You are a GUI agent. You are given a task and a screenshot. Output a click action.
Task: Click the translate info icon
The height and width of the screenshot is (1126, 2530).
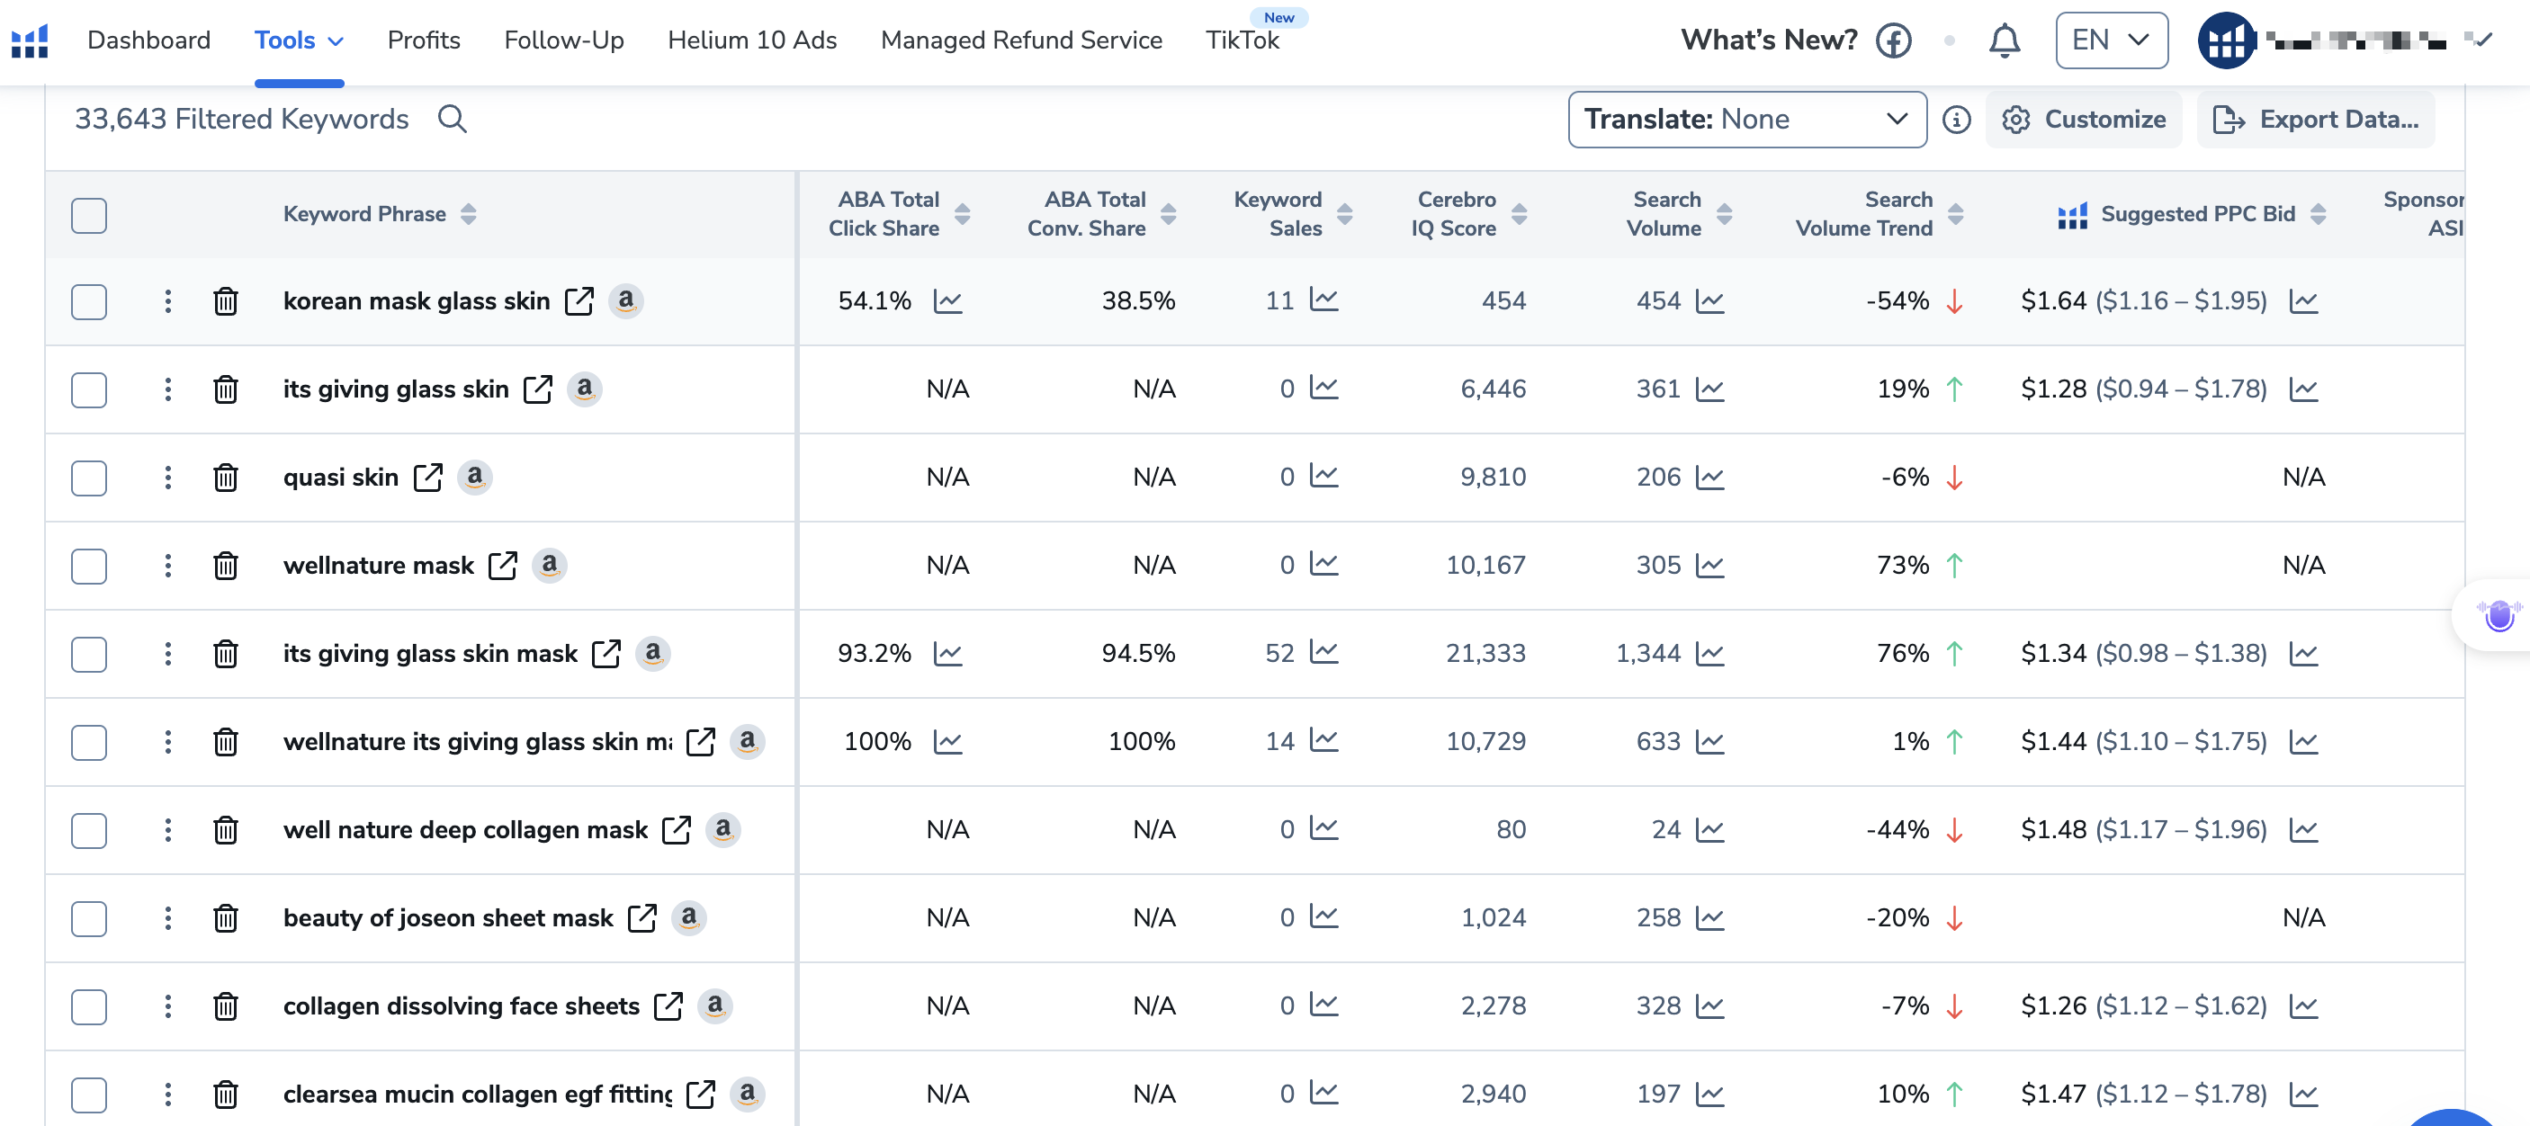click(x=1955, y=120)
